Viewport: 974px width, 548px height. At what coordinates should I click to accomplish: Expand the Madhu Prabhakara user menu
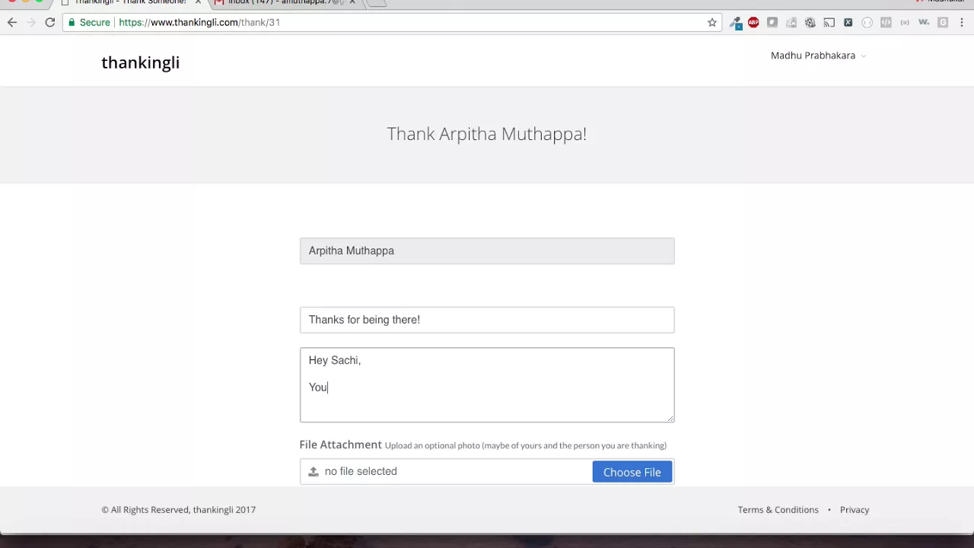point(818,56)
